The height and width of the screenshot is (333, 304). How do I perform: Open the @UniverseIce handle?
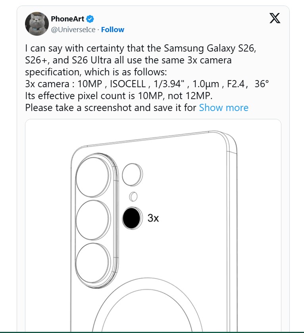(73, 29)
